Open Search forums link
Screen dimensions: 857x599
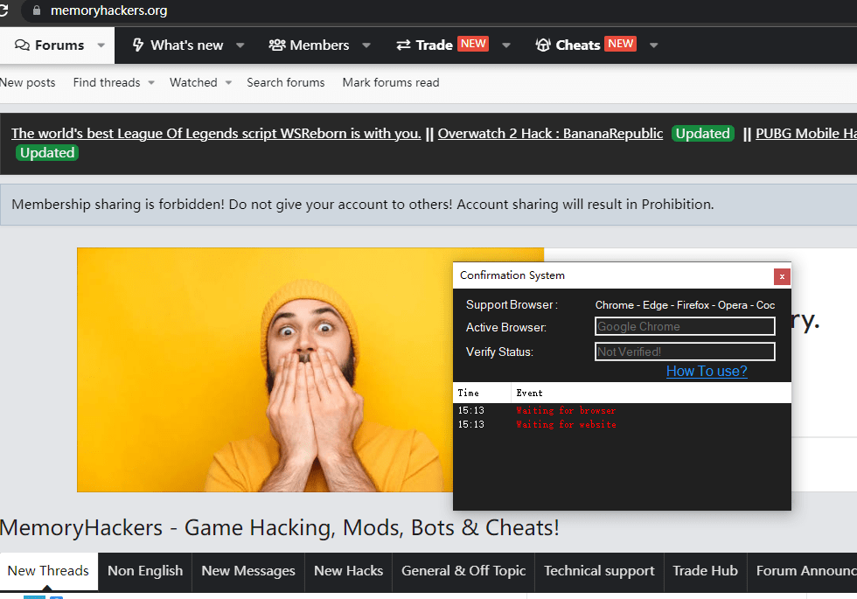click(x=285, y=82)
